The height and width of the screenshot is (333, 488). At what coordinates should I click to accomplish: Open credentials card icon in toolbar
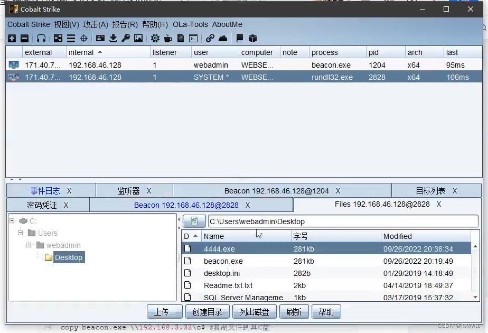coord(100,38)
